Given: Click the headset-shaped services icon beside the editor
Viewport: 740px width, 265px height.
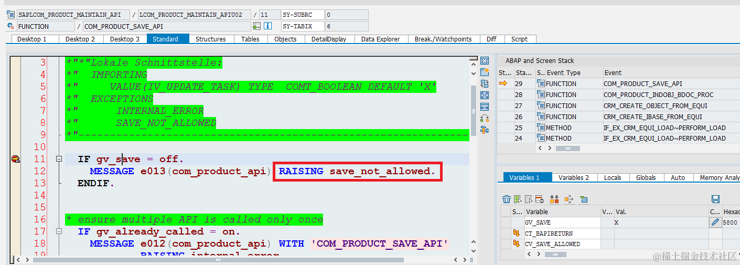Looking at the screenshot, I should coord(485,119).
